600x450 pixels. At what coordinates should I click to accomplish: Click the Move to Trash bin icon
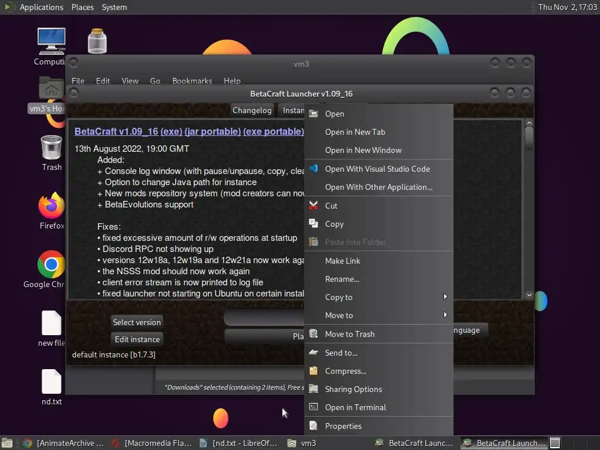point(313,333)
